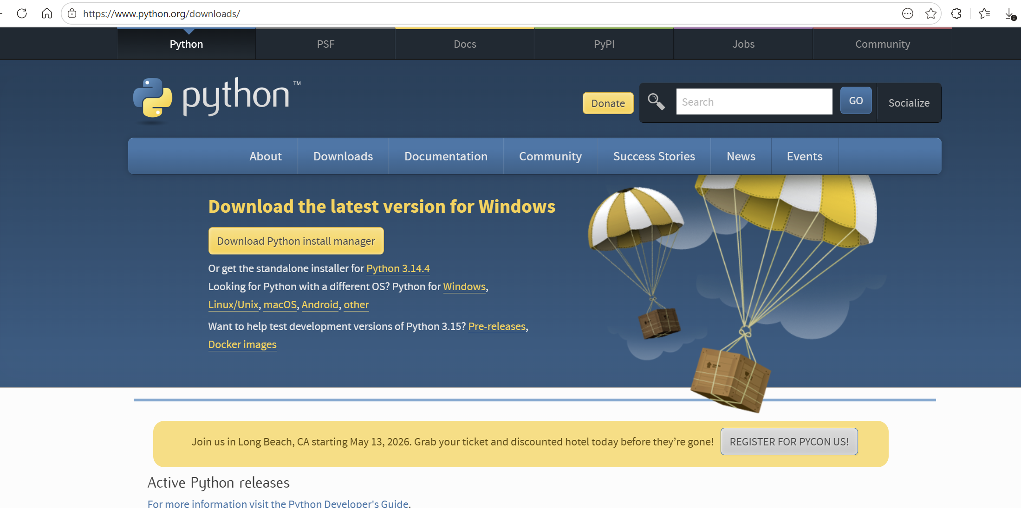
Task: Click the browser home icon
Action: 47,13
